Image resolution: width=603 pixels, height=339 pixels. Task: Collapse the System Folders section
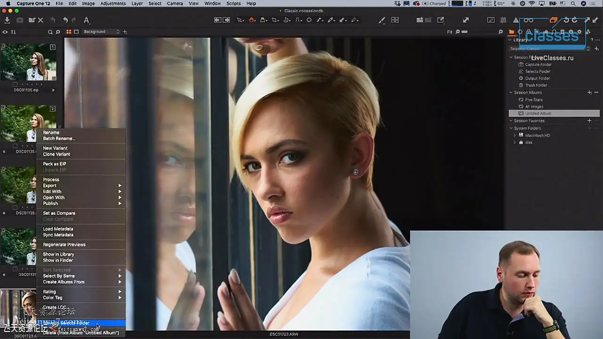click(511, 128)
